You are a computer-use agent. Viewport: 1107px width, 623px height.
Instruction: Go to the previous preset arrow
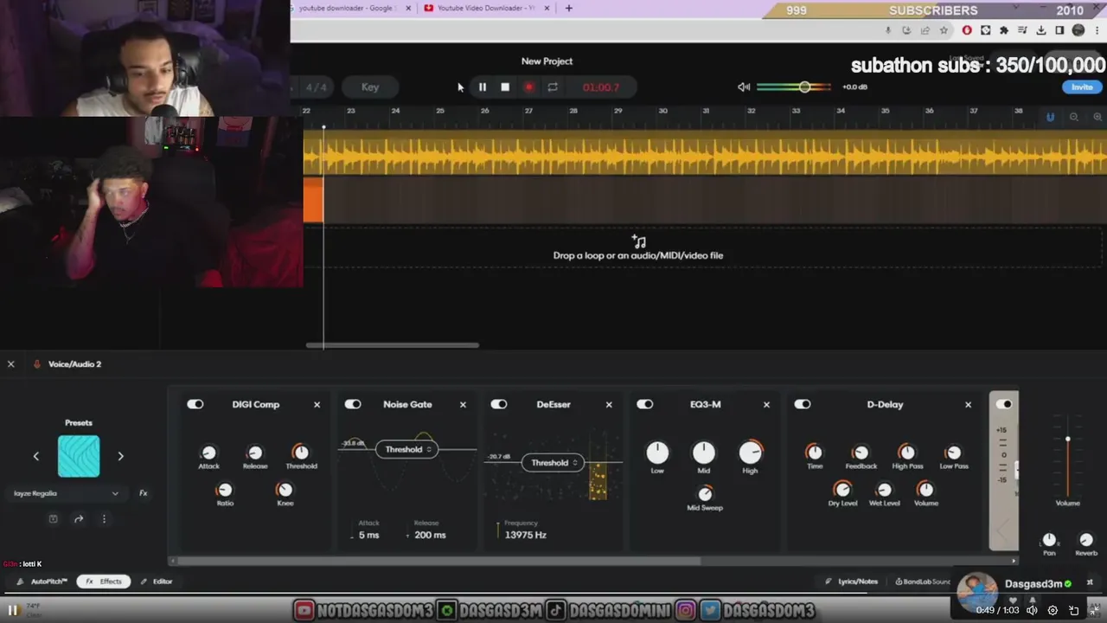point(35,456)
